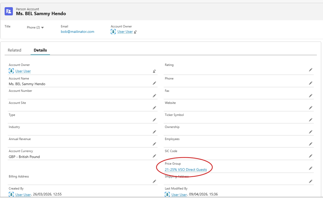The height and width of the screenshot is (198, 323).
Task: Click pencil icon to edit Rating
Action: coord(311,70)
